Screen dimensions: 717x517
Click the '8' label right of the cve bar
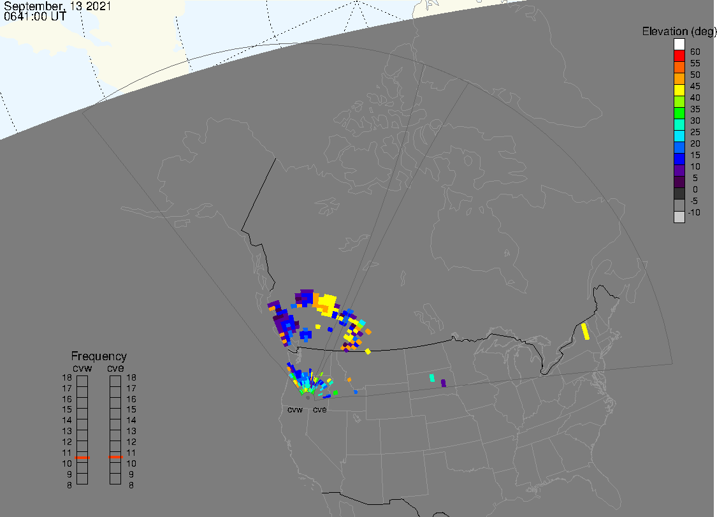click(x=131, y=485)
